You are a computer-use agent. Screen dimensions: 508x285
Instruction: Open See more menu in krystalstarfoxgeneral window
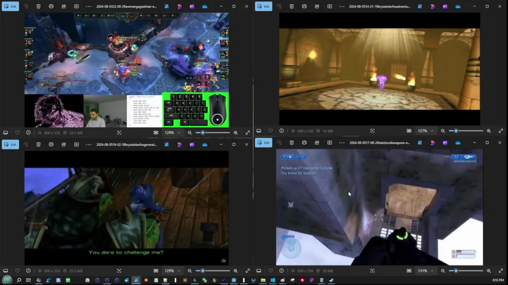click(89, 144)
